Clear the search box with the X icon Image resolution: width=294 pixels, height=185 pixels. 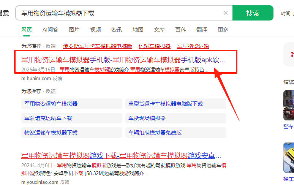[x=225, y=13]
